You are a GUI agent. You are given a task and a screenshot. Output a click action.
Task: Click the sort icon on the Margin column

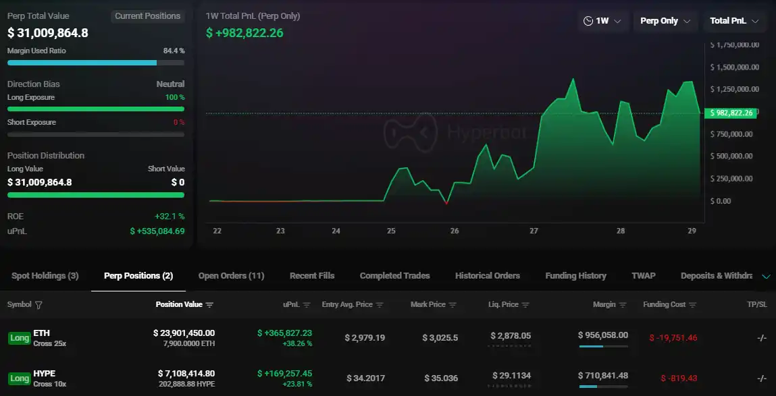622,304
